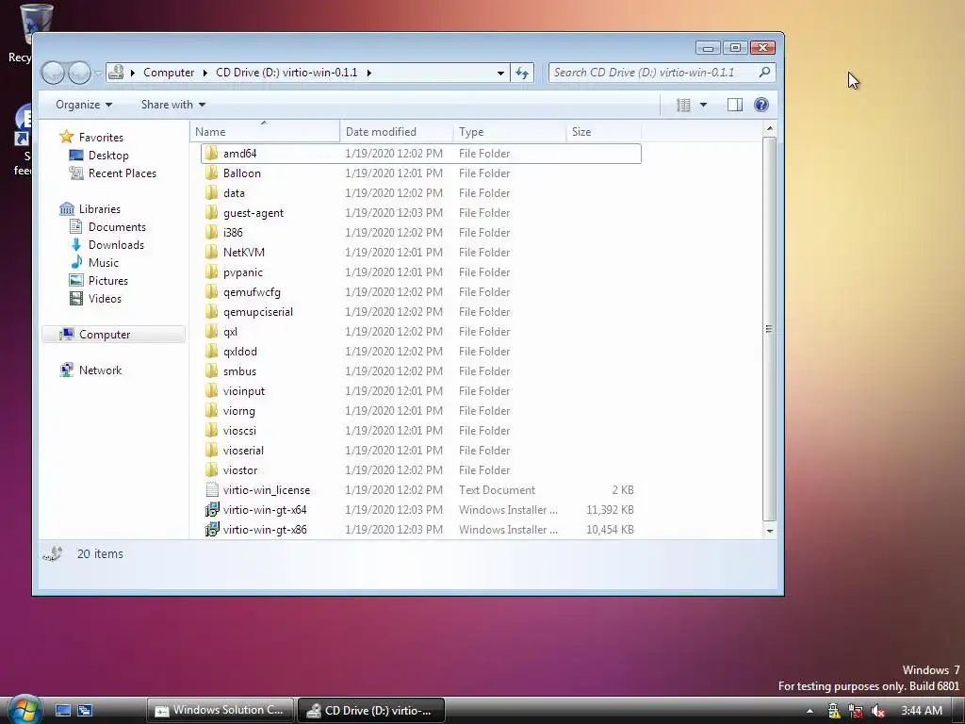Select the virtio-win_license text document icon
Screen dimensions: 965x724
211,489
